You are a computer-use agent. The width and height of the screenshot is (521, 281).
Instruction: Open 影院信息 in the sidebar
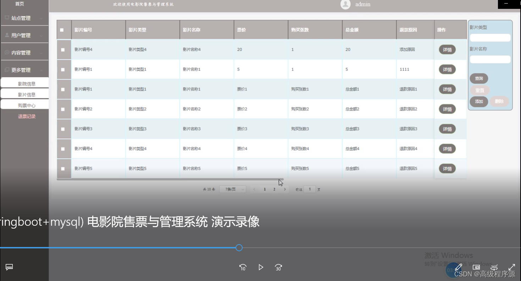(x=27, y=84)
